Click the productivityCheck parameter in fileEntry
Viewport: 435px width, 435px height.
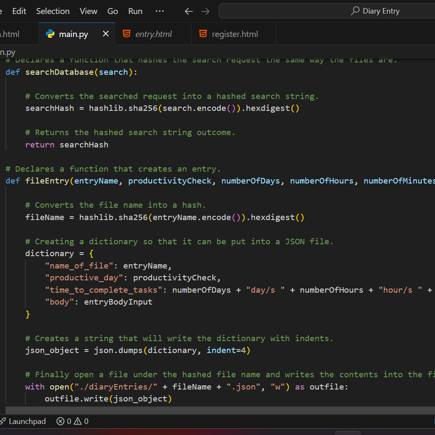pos(170,181)
